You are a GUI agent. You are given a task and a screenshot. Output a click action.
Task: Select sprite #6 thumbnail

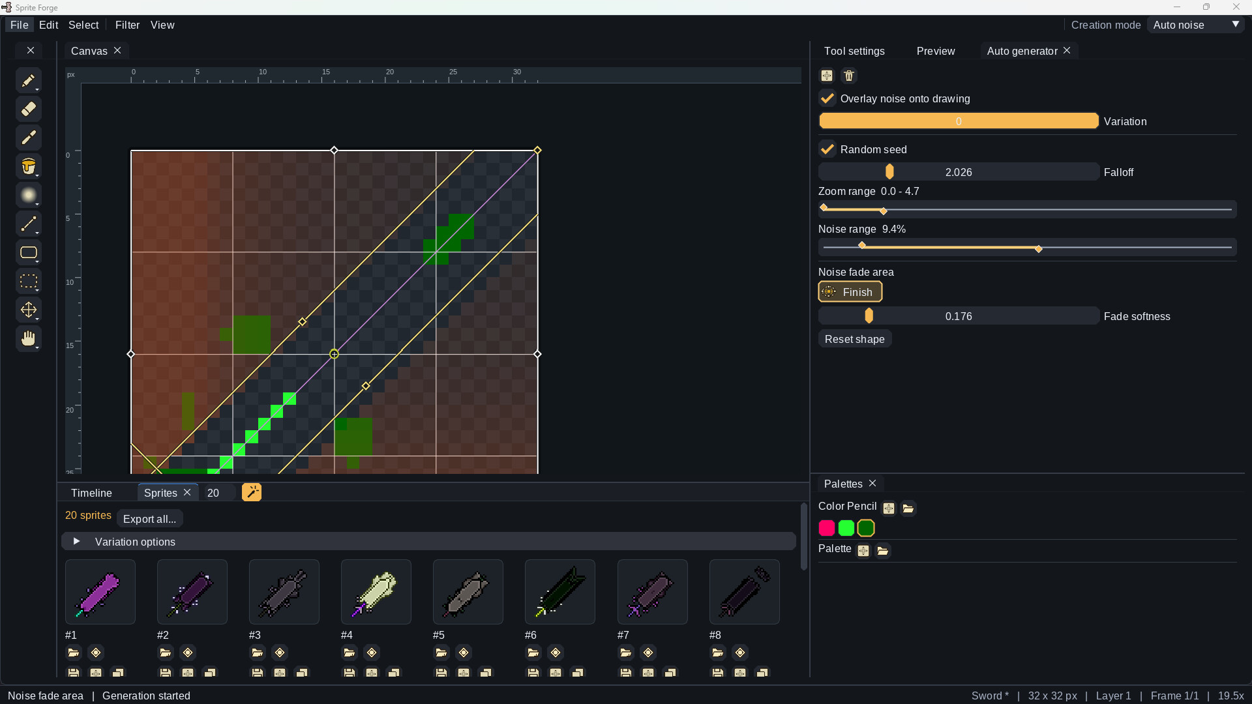click(560, 592)
